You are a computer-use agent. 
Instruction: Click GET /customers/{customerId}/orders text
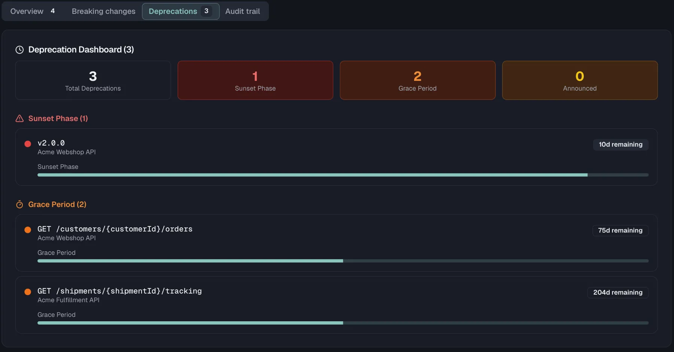pos(115,229)
